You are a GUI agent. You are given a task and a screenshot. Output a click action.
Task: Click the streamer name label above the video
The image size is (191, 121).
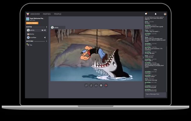point(58,27)
